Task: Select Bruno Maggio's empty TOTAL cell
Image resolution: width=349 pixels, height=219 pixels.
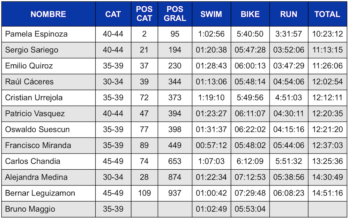Action: click(x=327, y=209)
